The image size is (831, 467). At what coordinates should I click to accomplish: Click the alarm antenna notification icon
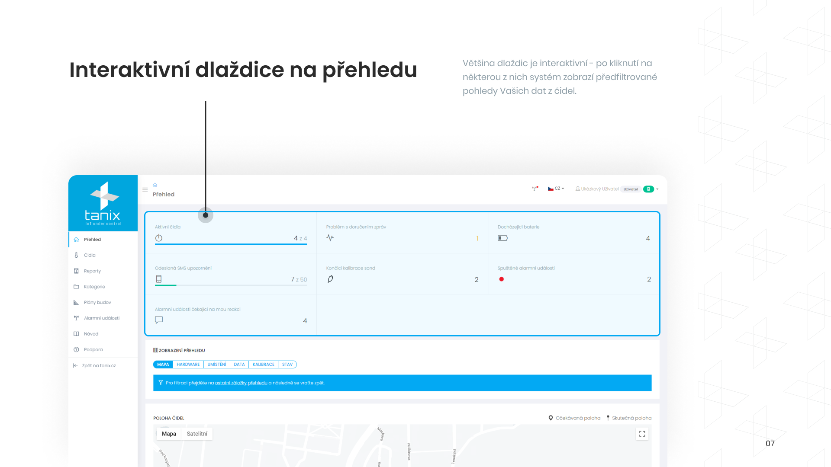coord(535,189)
